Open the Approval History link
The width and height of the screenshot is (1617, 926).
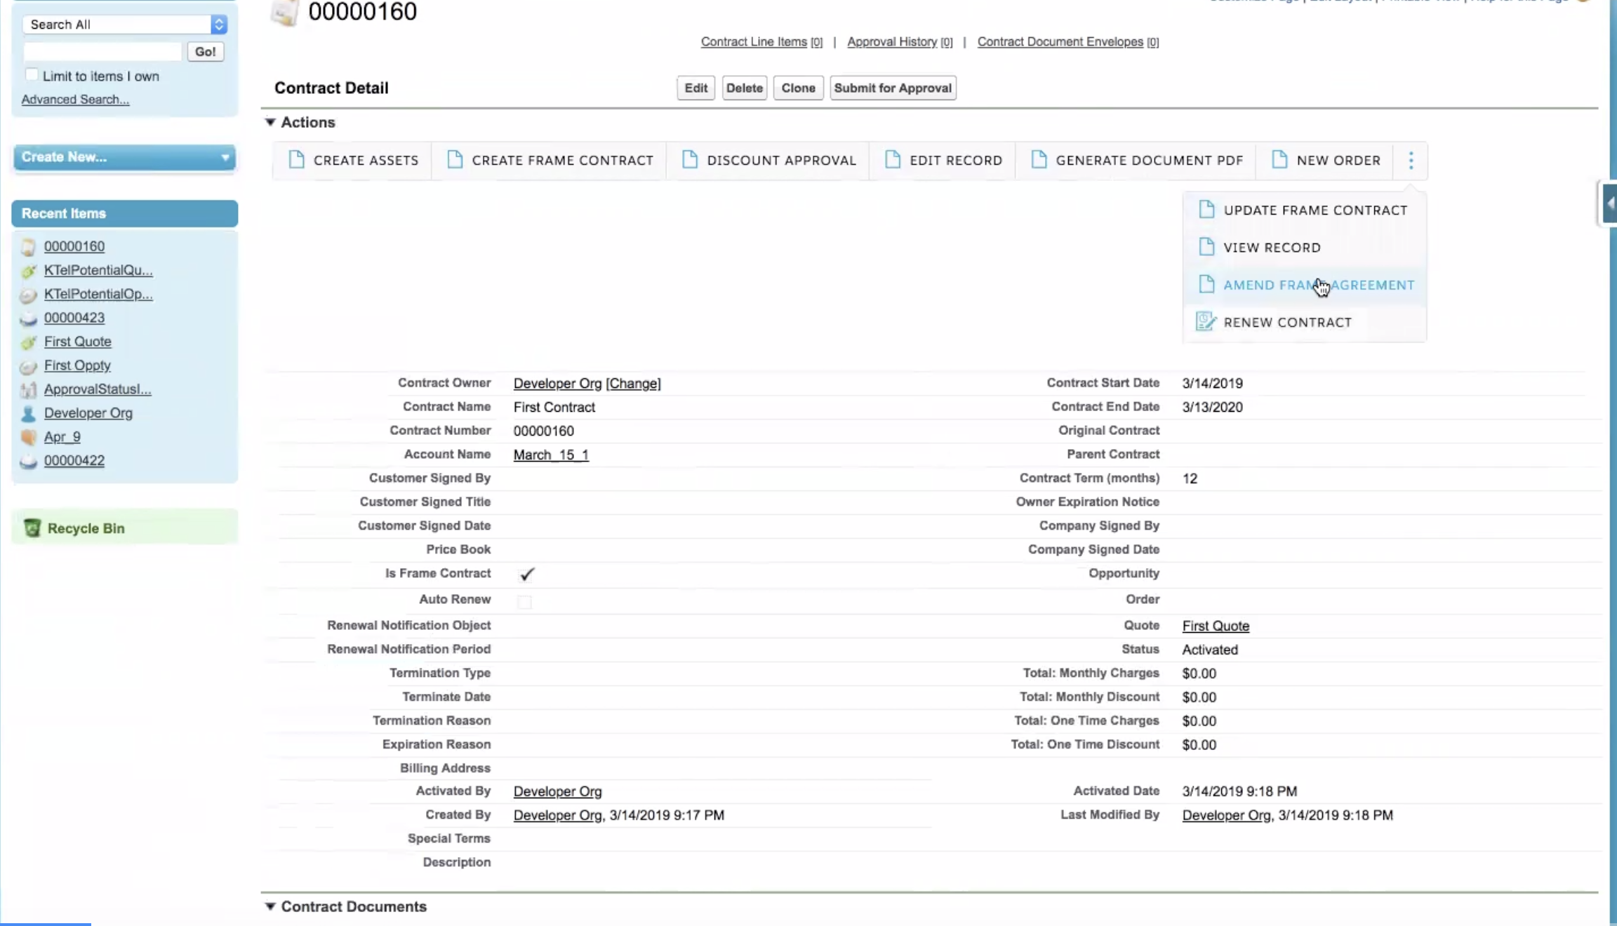click(892, 41)
